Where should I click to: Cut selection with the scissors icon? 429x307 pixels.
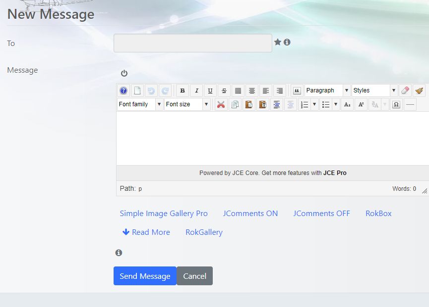221,104
